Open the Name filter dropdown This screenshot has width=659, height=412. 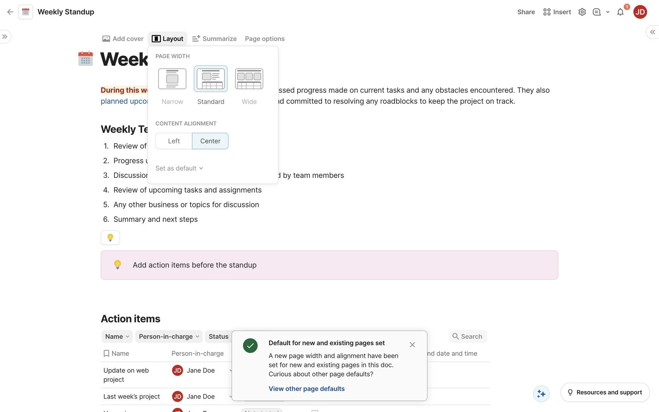pos(117,336)
